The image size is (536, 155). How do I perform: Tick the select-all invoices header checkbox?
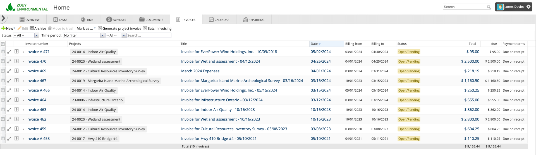(3, 44)
